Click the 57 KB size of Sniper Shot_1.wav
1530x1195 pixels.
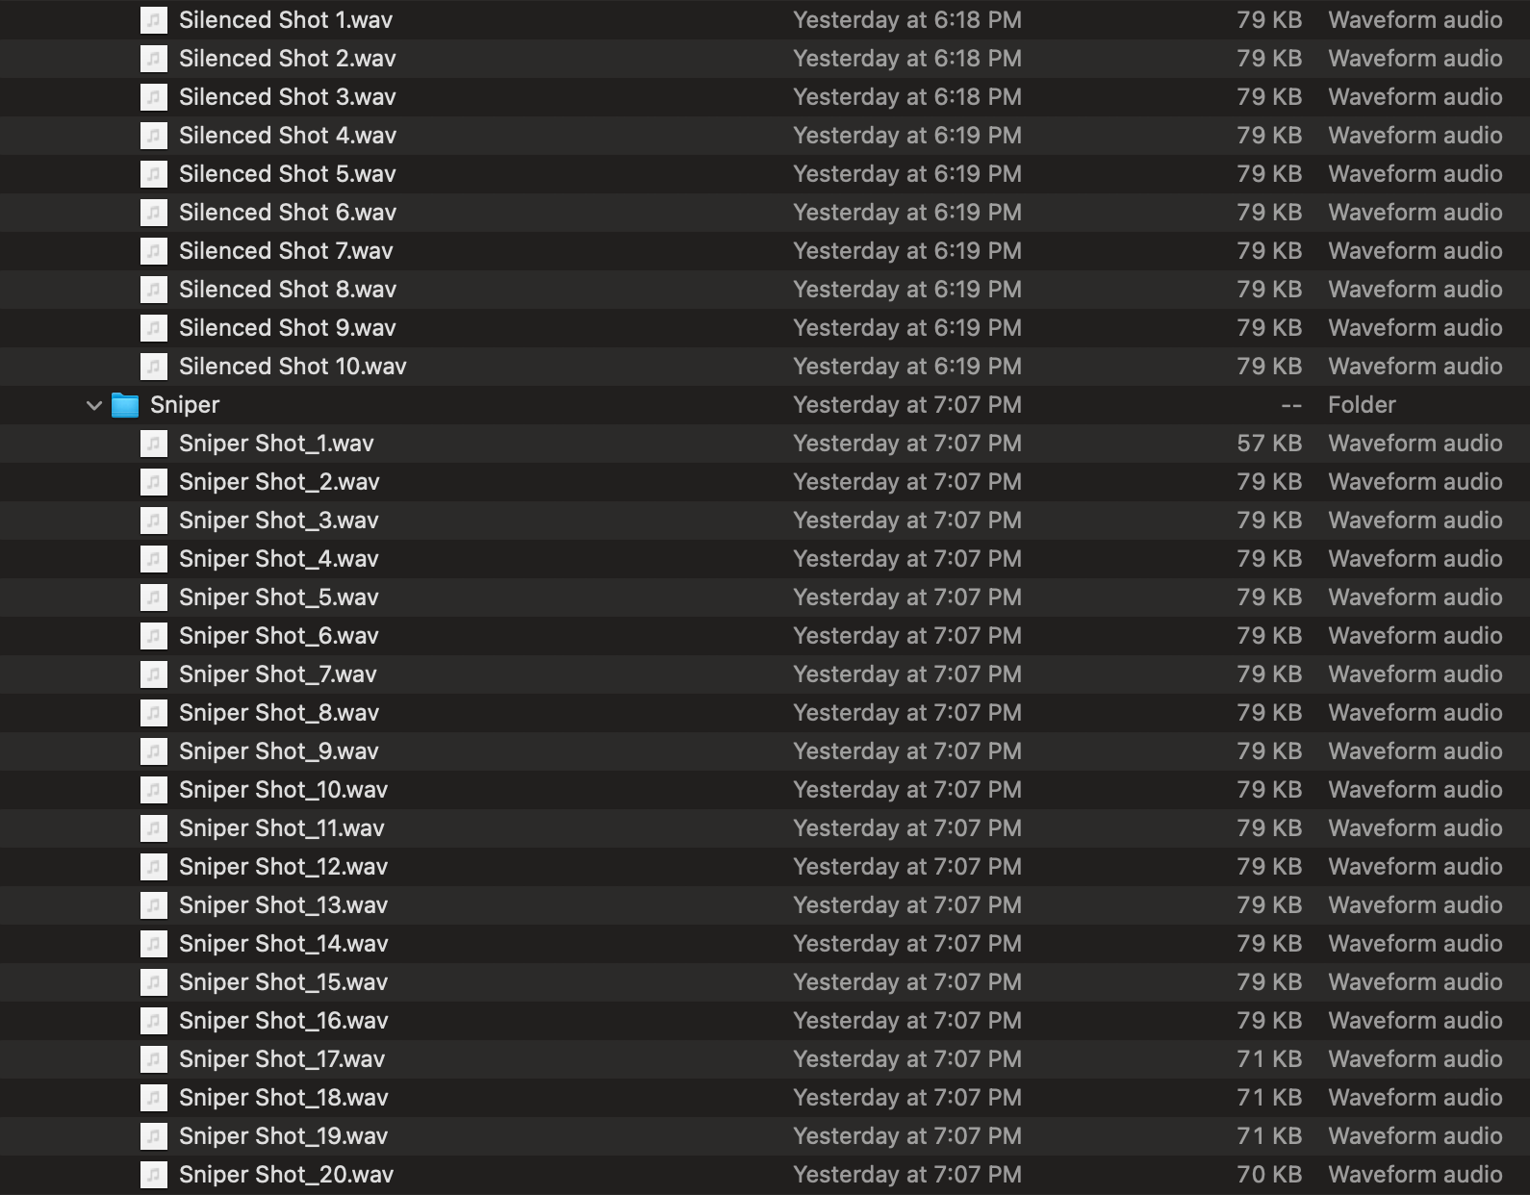click(1268, 444)
